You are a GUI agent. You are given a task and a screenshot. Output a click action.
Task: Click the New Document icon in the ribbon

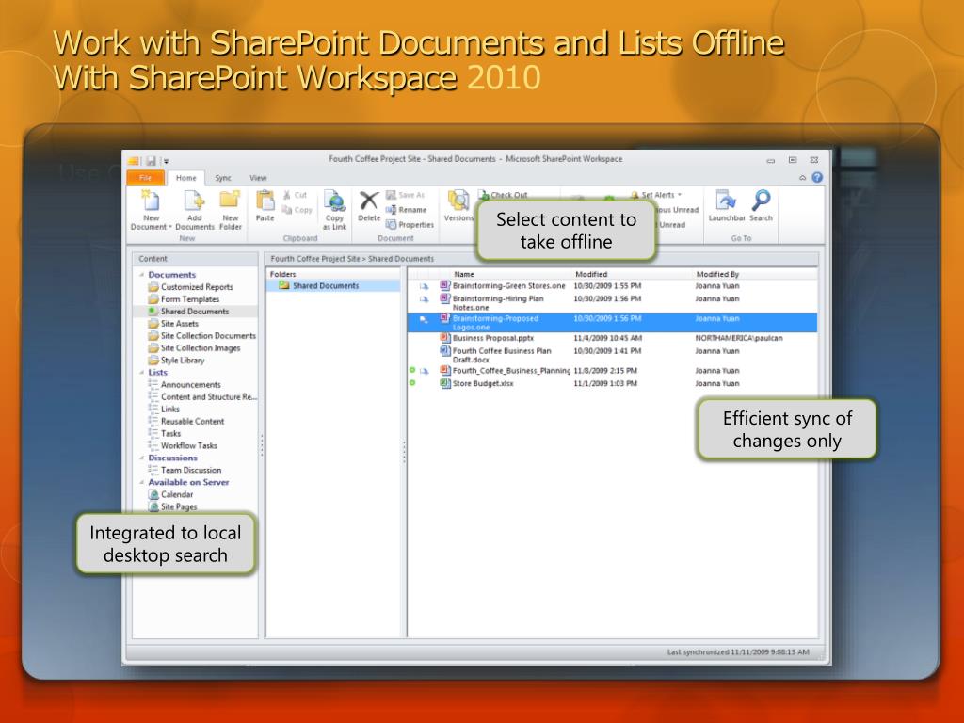(151, 201)
